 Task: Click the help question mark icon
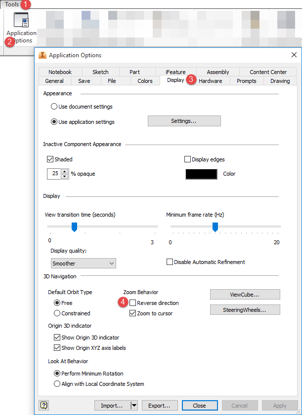(44, 405)
